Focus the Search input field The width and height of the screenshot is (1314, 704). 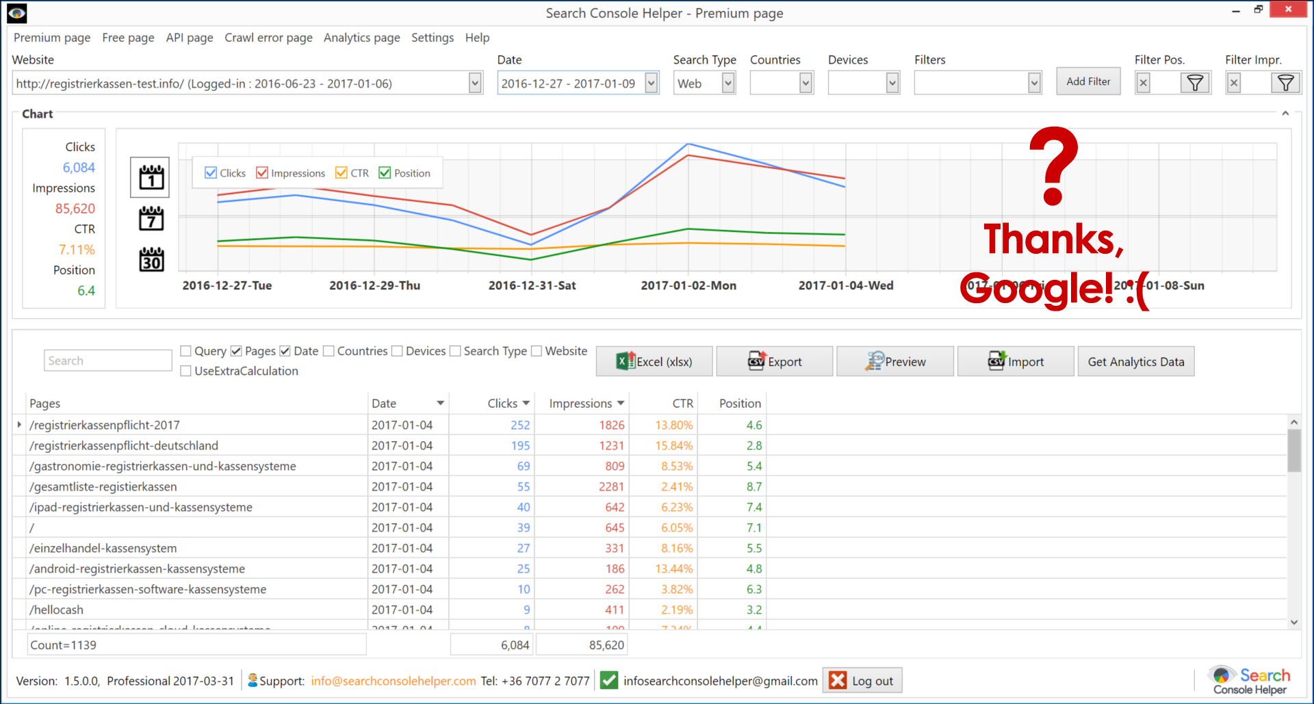tap(108, 361)
